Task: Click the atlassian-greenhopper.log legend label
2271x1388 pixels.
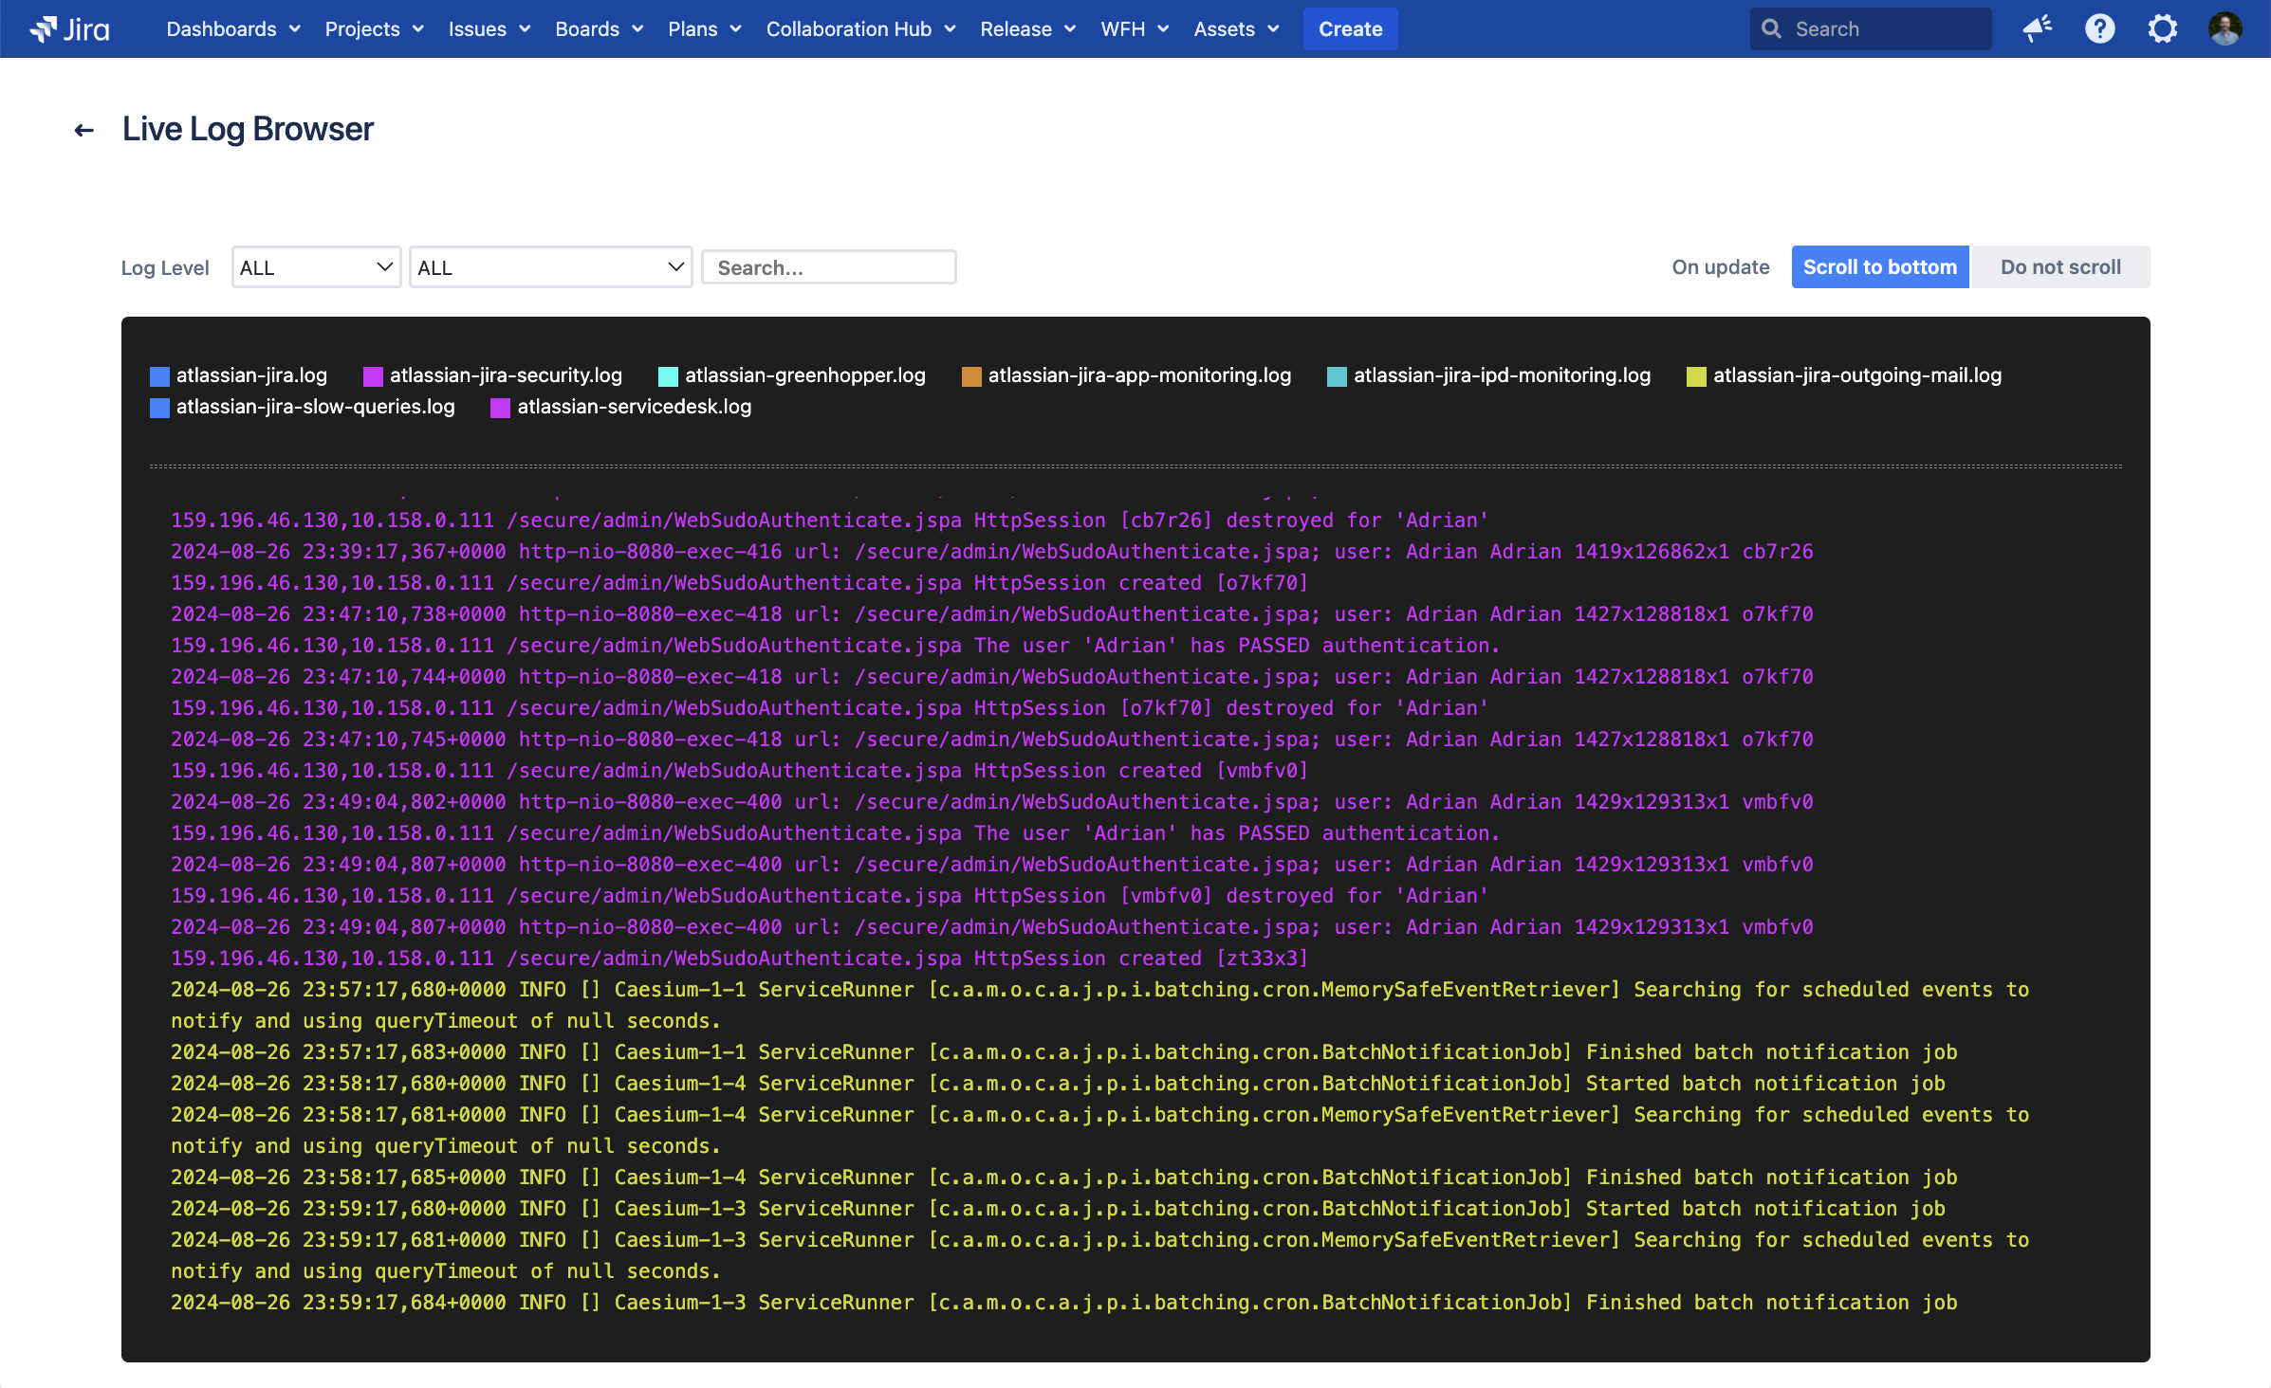Action: click(x=805, y=375)
